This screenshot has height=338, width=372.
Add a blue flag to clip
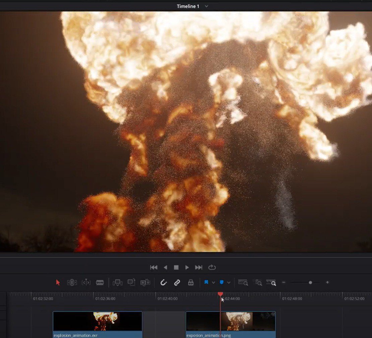[x=206, y=282]
